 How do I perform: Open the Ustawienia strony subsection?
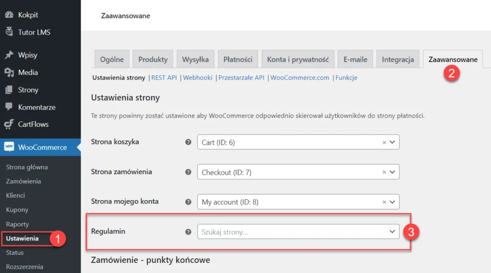tap(119, 77)
